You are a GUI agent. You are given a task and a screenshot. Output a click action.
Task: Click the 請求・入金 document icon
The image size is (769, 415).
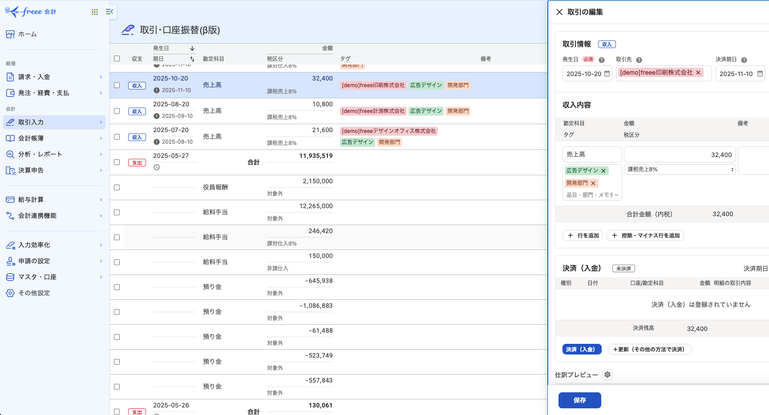10,77
